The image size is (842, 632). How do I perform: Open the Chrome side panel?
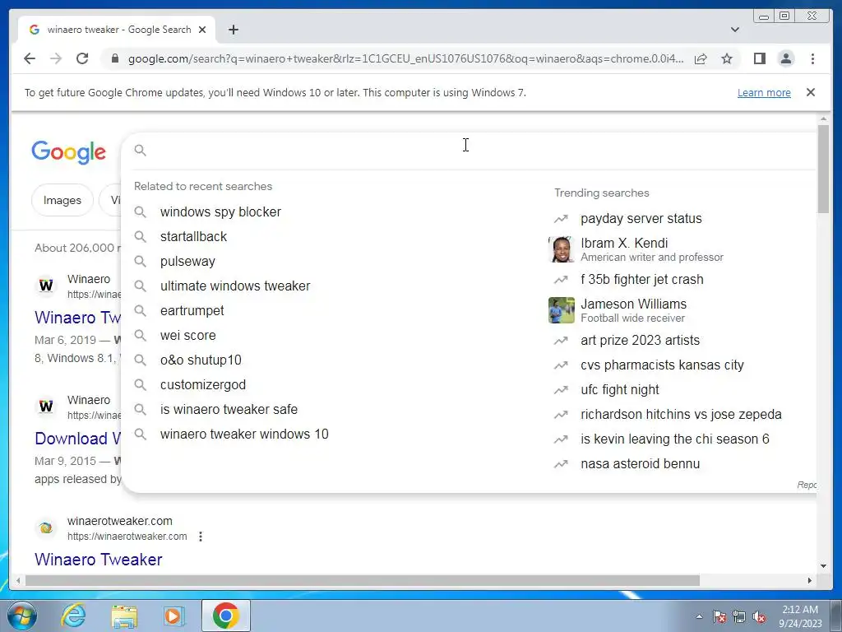(x=759, y=58)
